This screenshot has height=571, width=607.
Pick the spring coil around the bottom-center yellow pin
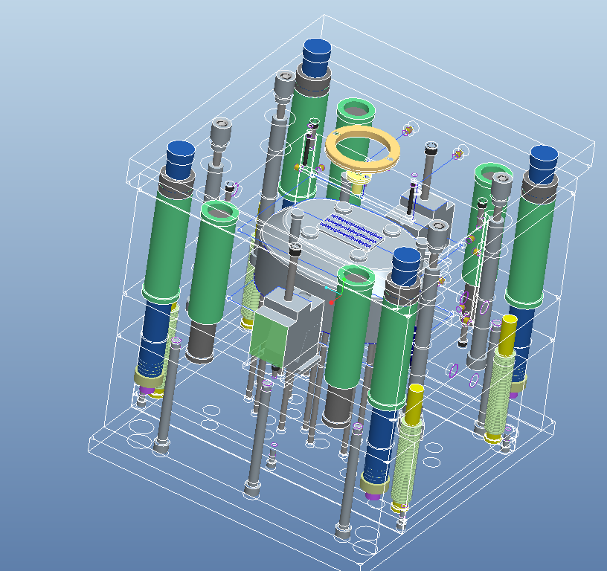click(x=405, y=463)
